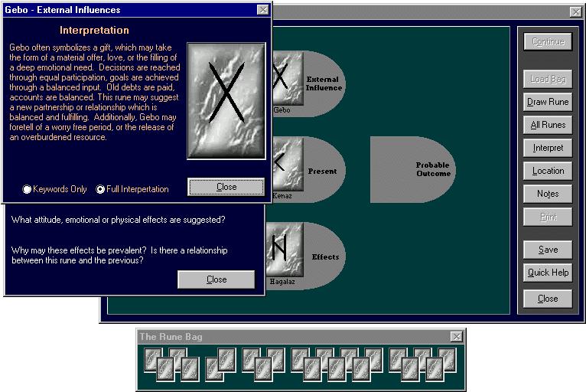This screenshot has width=586, height=392.
Task: Click the Gebo rune in External Influence slot
Action: [x=288, y=79]
